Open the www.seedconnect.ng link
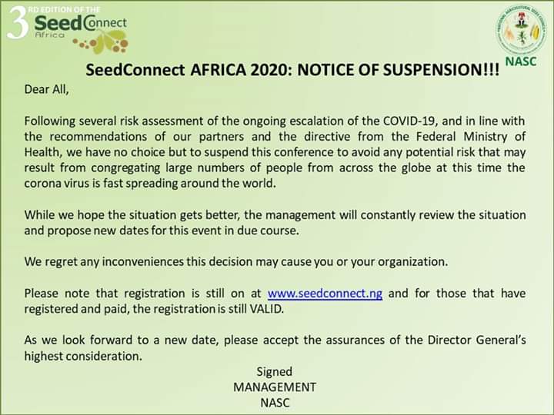 [325, 294]
